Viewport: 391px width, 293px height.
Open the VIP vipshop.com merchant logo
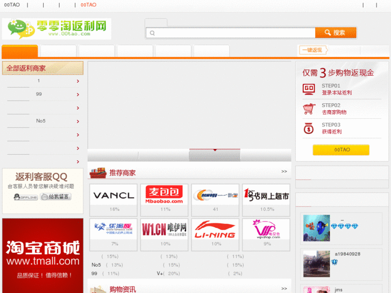pos(266,229)
